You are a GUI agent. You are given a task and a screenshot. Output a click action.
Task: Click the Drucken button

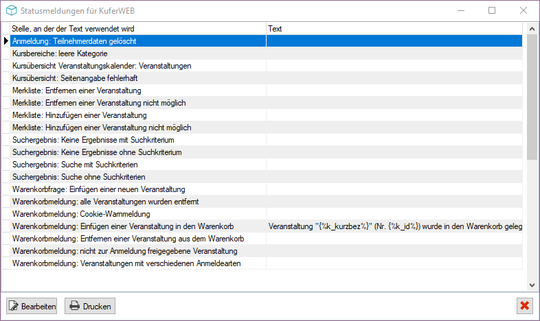click(x=90, y=306)
